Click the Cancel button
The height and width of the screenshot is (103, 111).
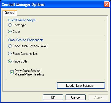pos(75,97)
